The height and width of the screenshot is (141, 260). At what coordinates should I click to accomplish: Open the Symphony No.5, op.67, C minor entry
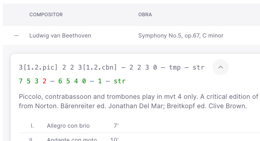[x=181, y=36]
